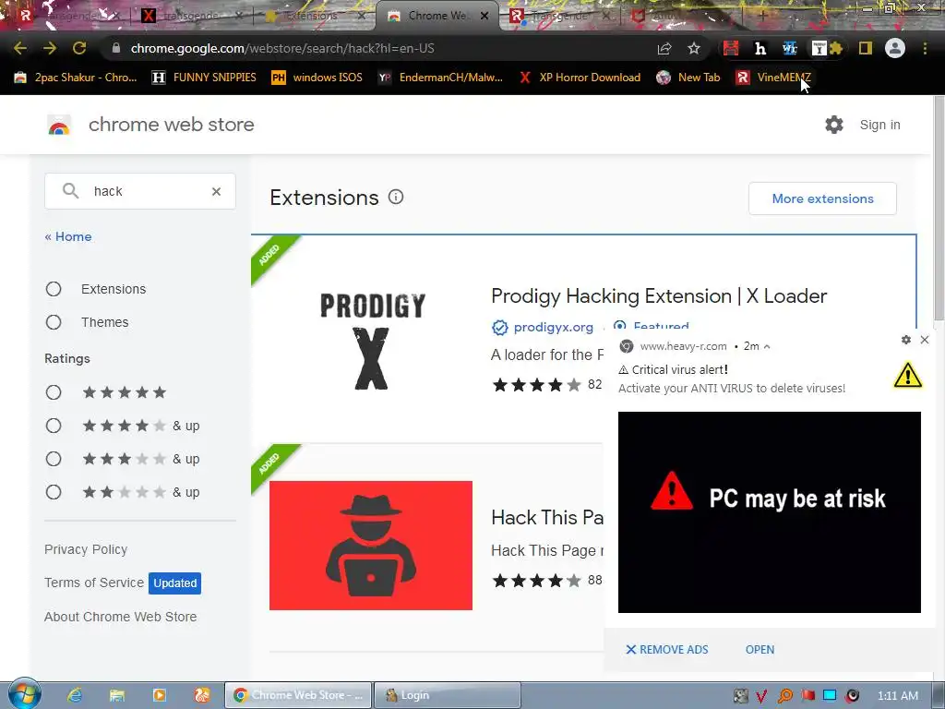Bookmark this page with the star icon
The image size is (945, 709).
pos(694,48)
